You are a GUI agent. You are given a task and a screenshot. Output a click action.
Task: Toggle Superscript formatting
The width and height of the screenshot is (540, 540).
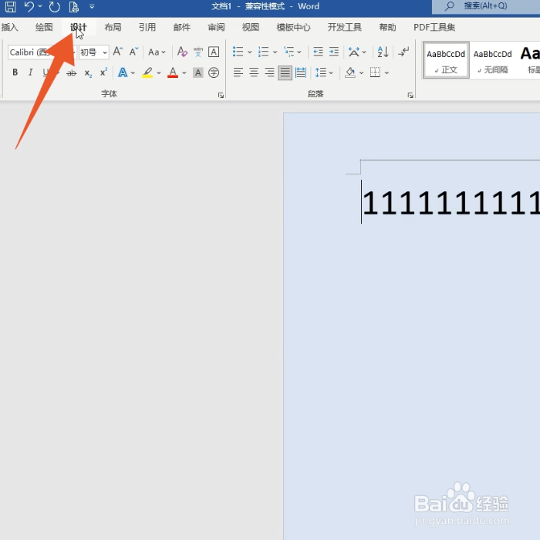103,73
